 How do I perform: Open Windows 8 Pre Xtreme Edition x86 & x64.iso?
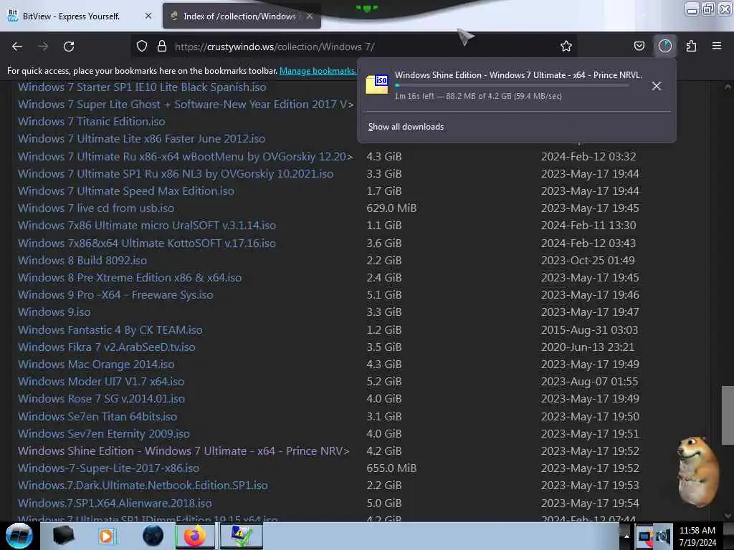click(130, 278)
